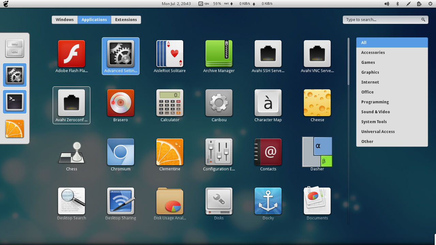Viewport: 436px width, 245px height.
Task: Launch Avahi SSH Server browser
Action: 268,56
